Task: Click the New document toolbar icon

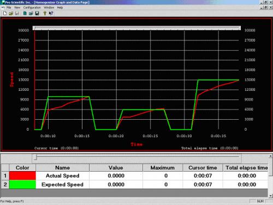Action: (x=5, y=13)
